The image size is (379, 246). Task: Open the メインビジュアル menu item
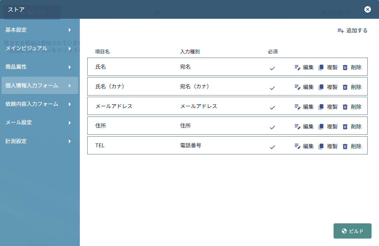(x=40, y=49)
